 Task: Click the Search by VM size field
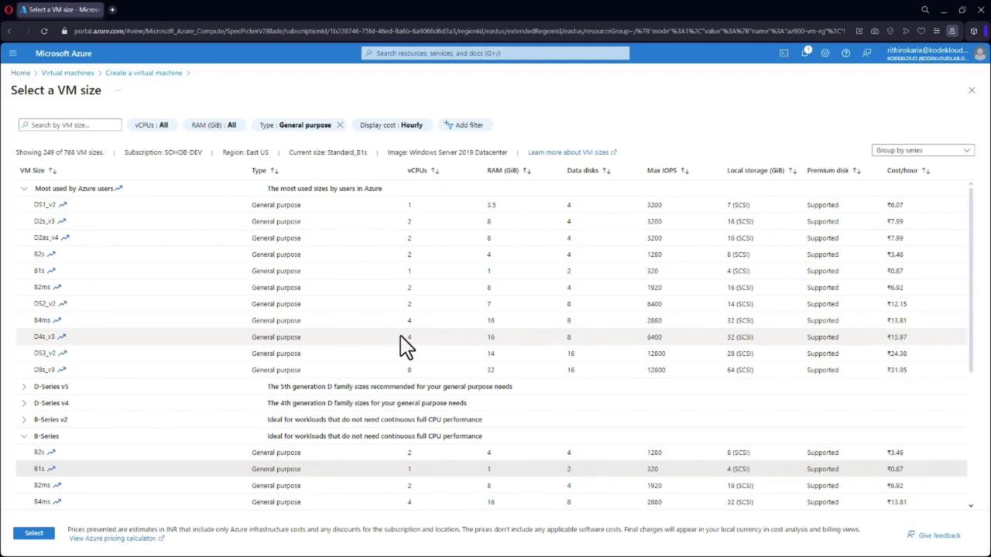[70, 125]
